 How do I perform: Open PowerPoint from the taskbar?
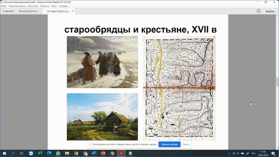[103, 153]
